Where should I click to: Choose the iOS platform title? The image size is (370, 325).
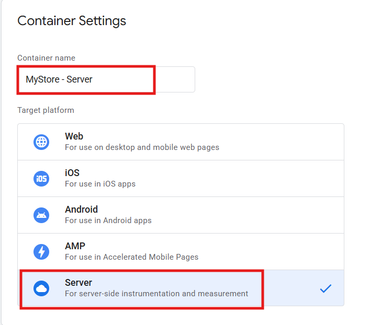pos(72,173)
